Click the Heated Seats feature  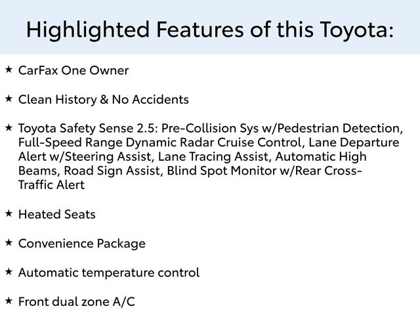pyautogui.click(x=57, y=215)
